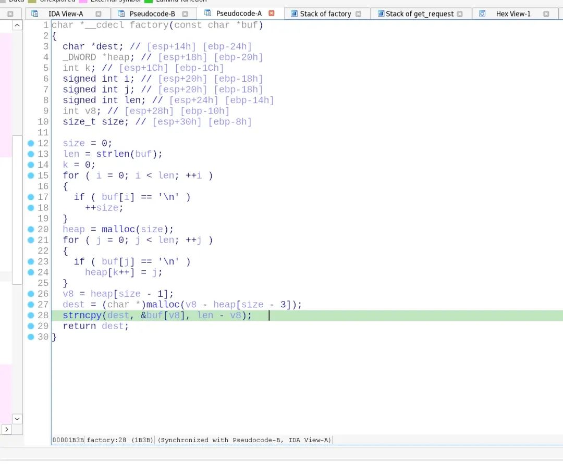Click the scroll up arrow in left pane
The width and height of the screenshot is (563, 464).
[17, 25]
